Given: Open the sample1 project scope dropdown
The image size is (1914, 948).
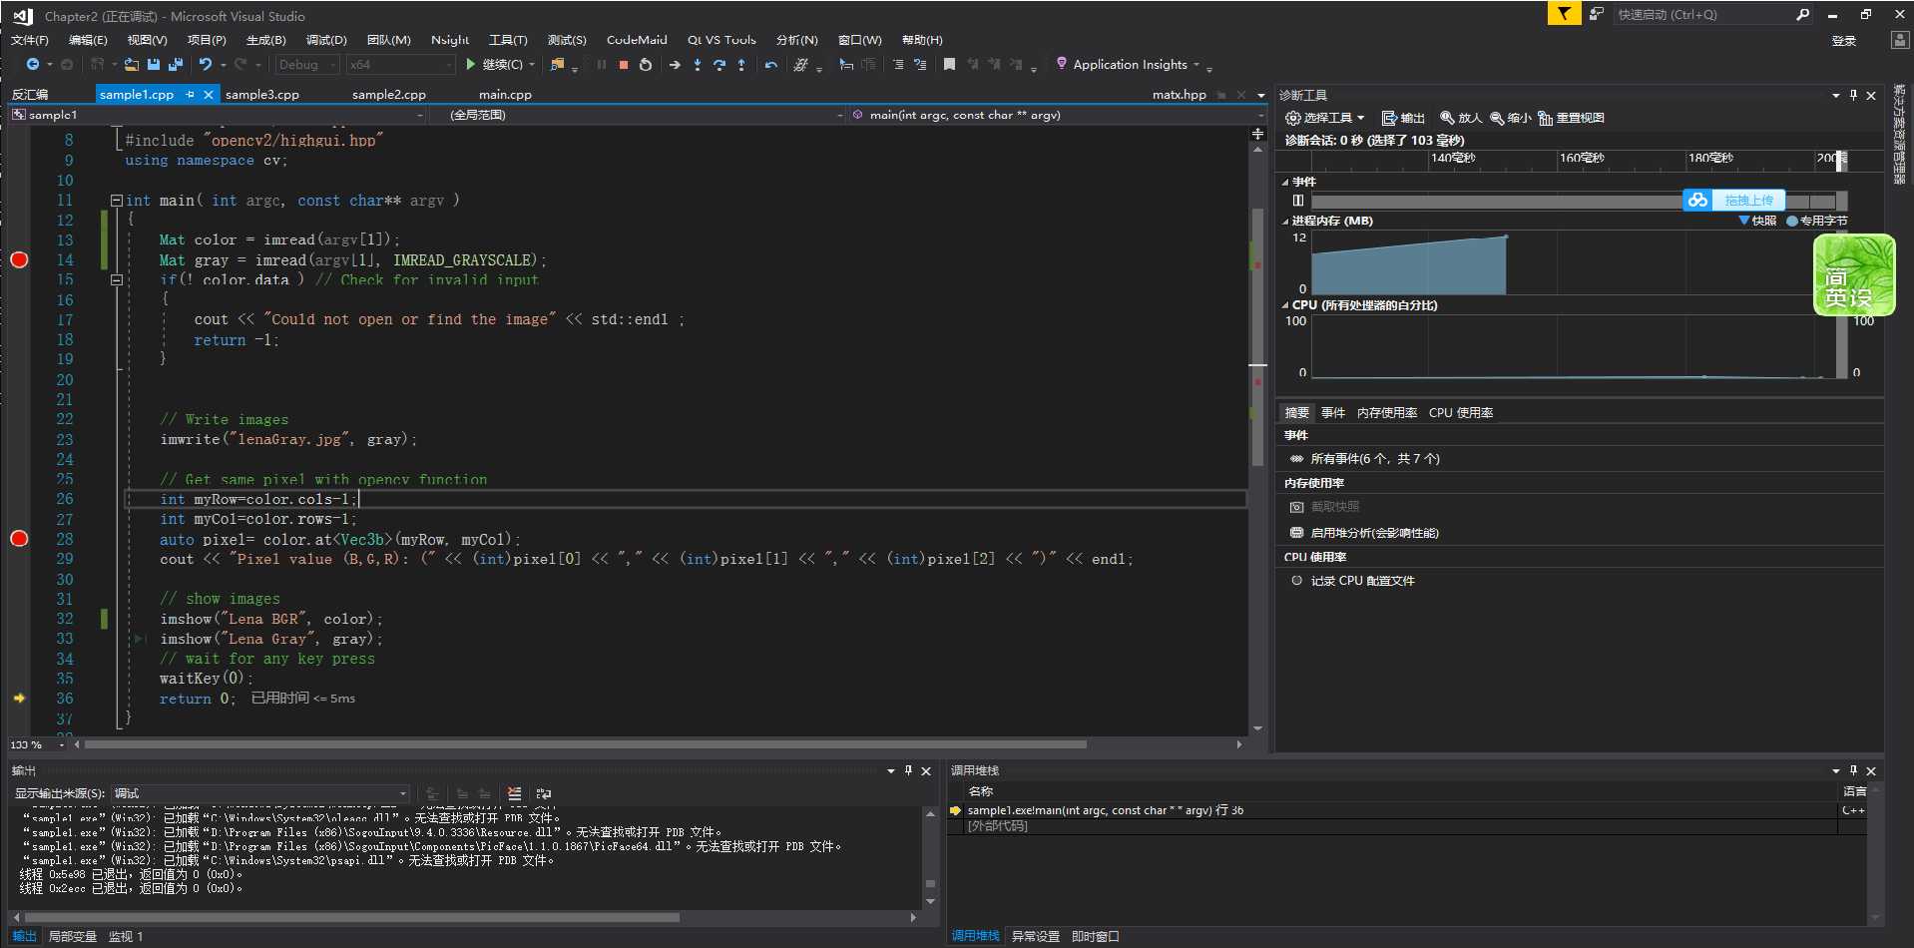Looking at the screenshot, I should click(219, 115).
